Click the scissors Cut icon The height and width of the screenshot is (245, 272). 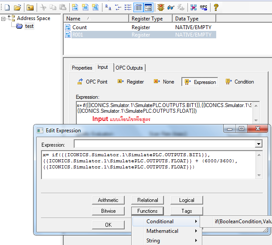tap(43, 7)
